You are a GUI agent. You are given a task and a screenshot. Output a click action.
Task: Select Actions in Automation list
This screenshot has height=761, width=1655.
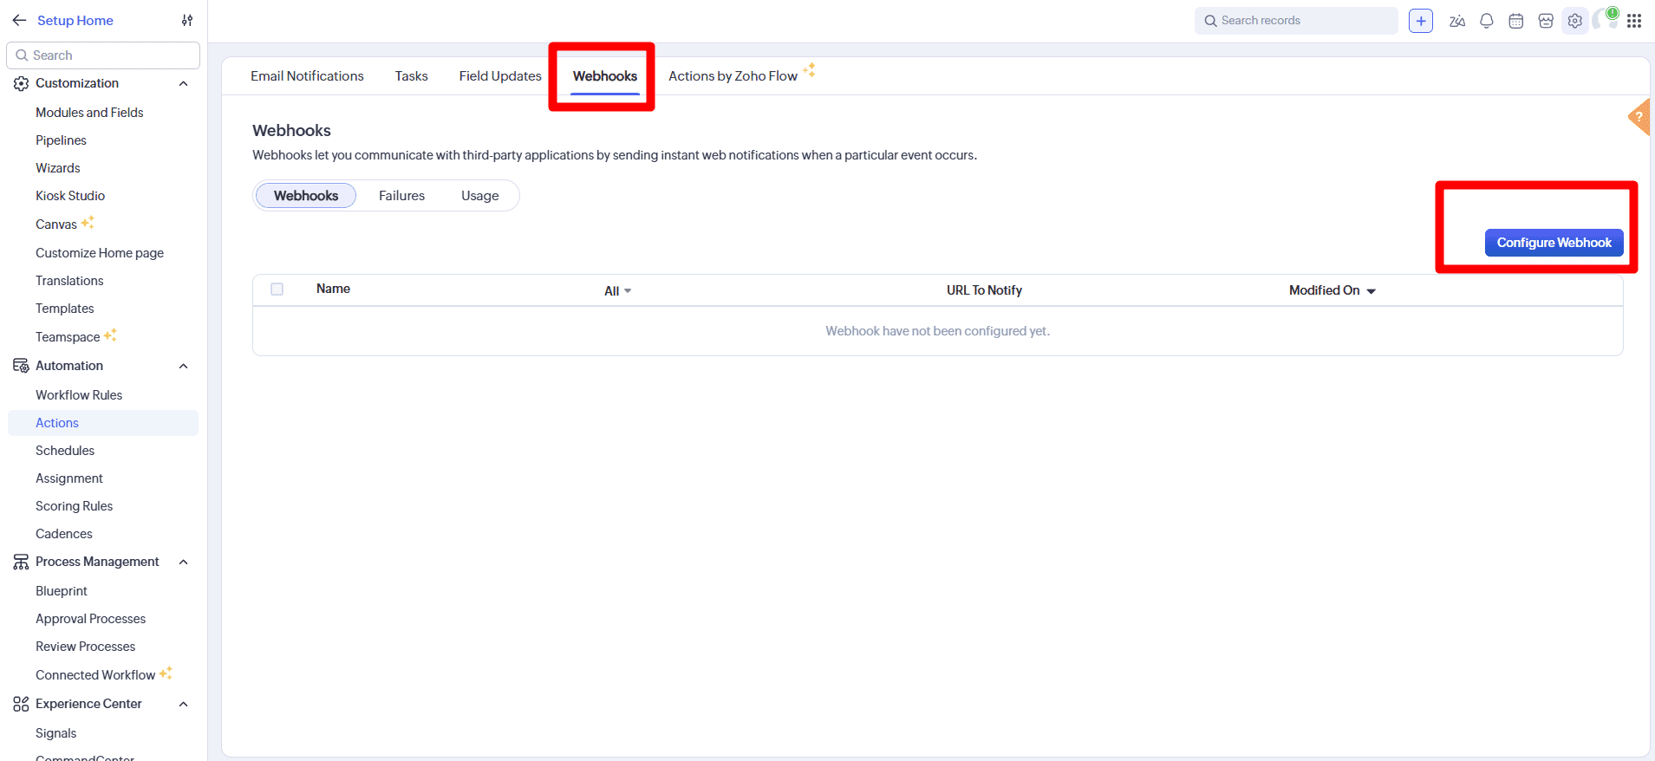(x=103, y=423)
